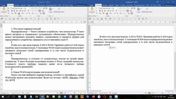The image size is (176, 99).
Task: Toggle Underline (Ч) in Документ1 ribbon
Action: (17, 11)
